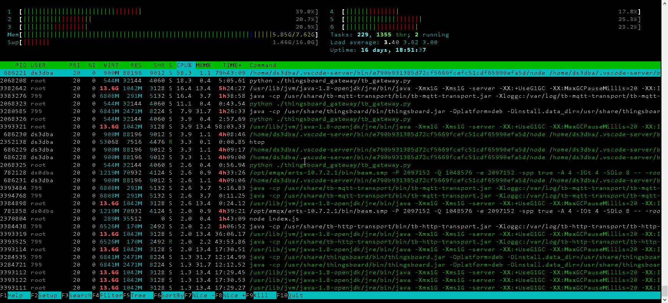Click the NI column header

click(92, 65)
